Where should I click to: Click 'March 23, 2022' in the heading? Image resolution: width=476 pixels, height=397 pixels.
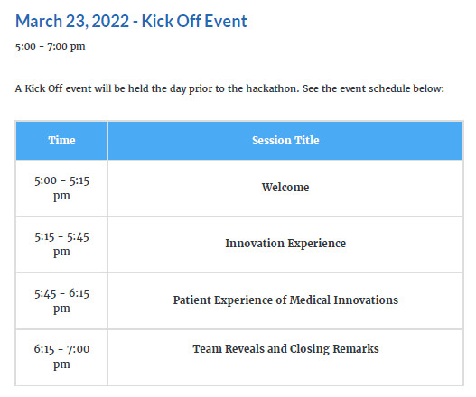click(x=72, y=22)
